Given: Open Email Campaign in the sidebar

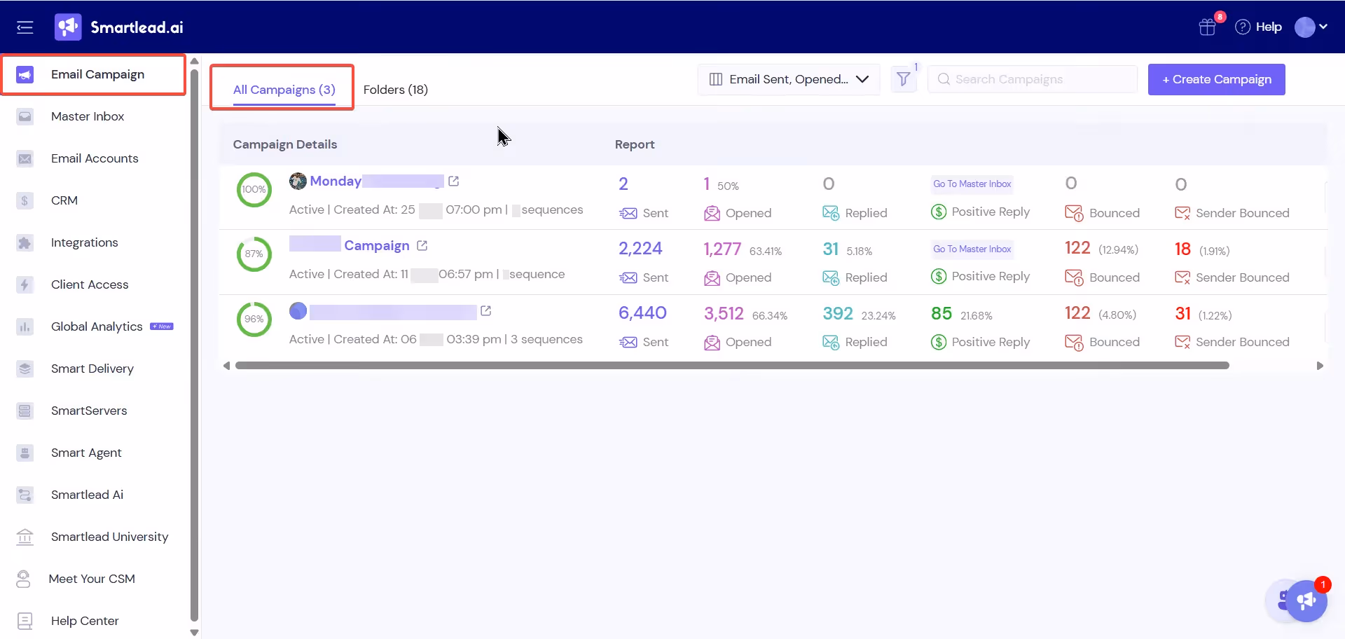Looking at the screenshot, I should (x=94, y=74).
